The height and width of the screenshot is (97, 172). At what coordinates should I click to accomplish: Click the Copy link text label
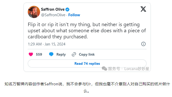[87, 54]
